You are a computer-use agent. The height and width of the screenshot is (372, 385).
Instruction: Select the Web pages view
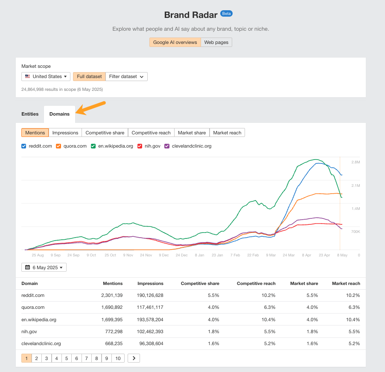coord(216,42)
